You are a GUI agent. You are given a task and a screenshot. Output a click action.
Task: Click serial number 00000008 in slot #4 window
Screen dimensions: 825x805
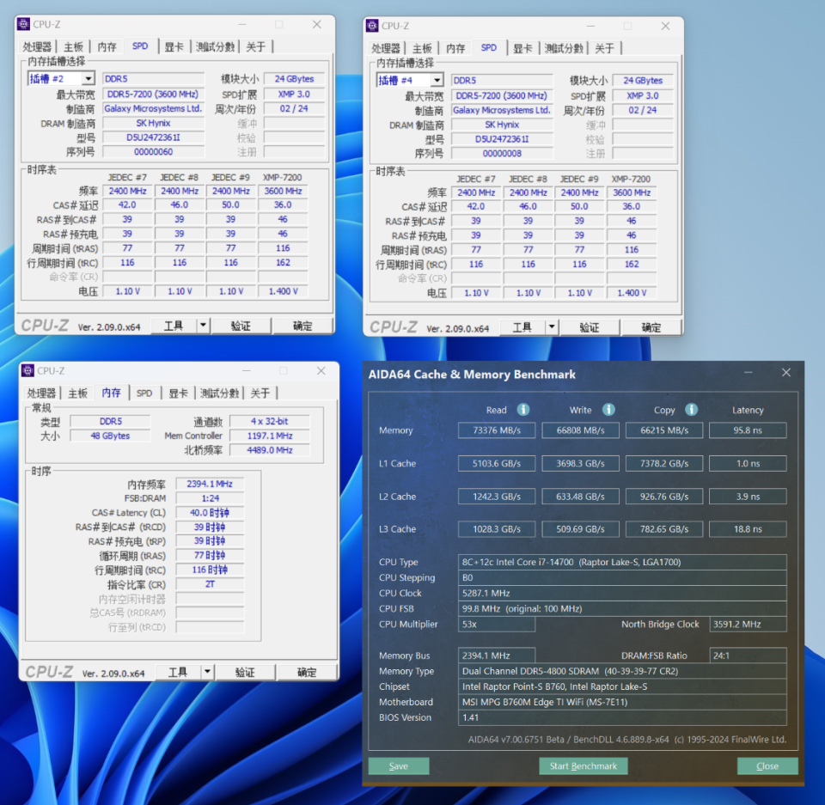[502, 153]
